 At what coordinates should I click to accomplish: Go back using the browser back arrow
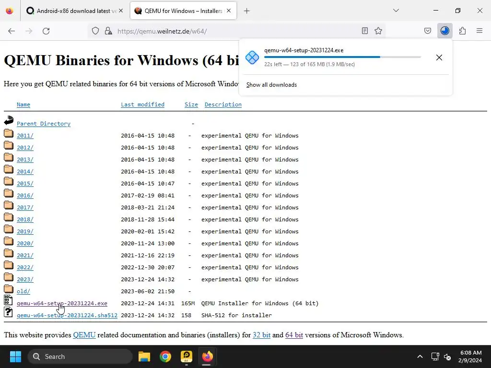point(12,31)
